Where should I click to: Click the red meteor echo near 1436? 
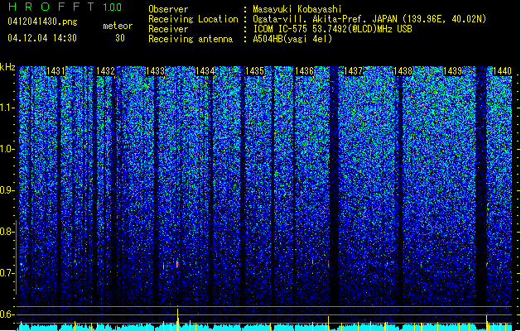(x=328, y=264)
